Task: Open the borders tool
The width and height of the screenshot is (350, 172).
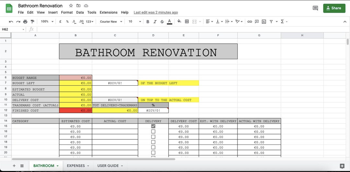Action: [x=187, y=22]
